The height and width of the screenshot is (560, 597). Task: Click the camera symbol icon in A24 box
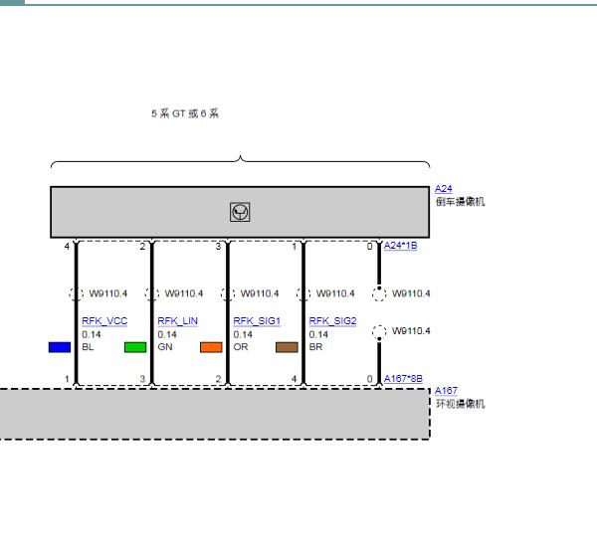click(240, 212)
